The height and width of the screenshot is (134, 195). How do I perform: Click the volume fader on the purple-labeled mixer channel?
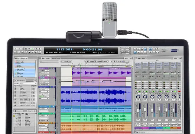pos(138,110)
